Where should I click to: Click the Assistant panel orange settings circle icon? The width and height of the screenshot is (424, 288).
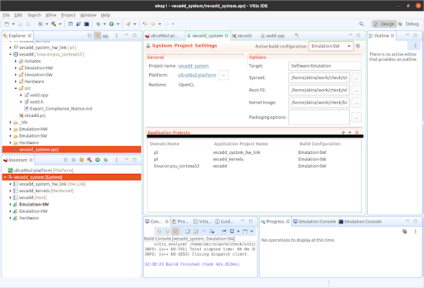pos(81,160)
